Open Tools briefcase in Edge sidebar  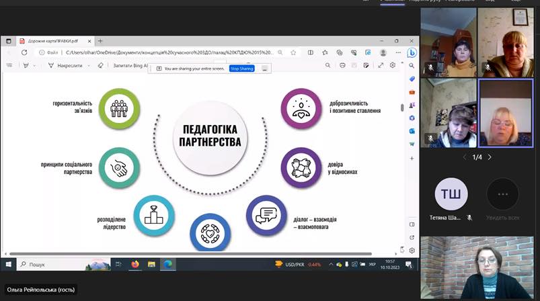(x=412, y=92)
